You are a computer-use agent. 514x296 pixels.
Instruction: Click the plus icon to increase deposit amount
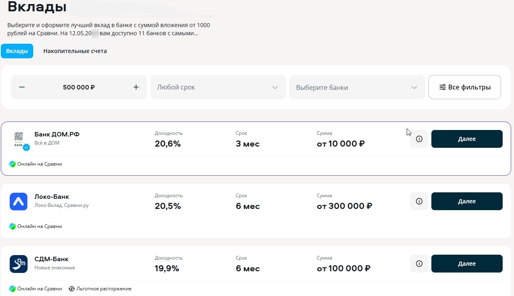point(136,87)
